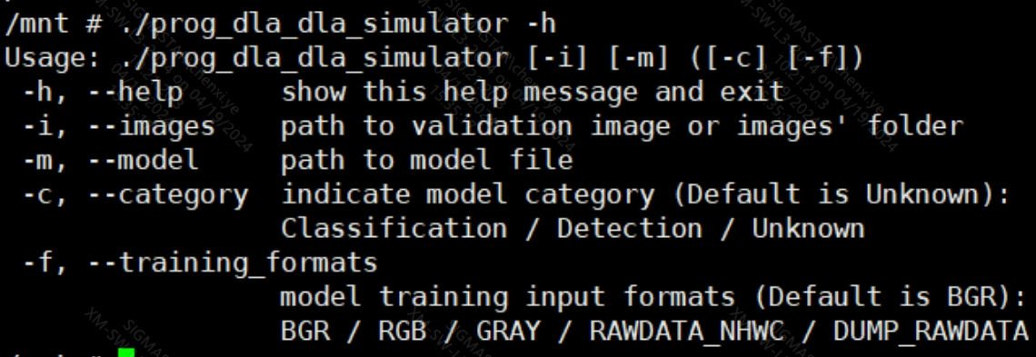1036x357 pixels.
Task: Click the GRAY format value
Action: point(508,332)
